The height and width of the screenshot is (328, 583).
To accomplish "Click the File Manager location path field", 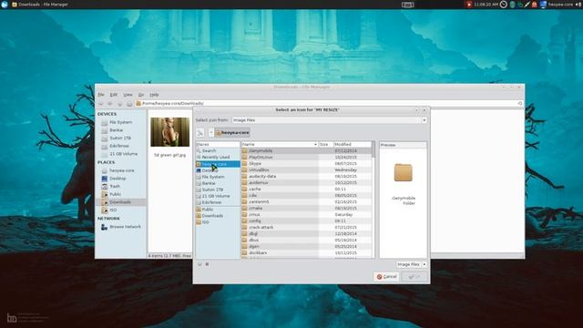I will point(326,103).
